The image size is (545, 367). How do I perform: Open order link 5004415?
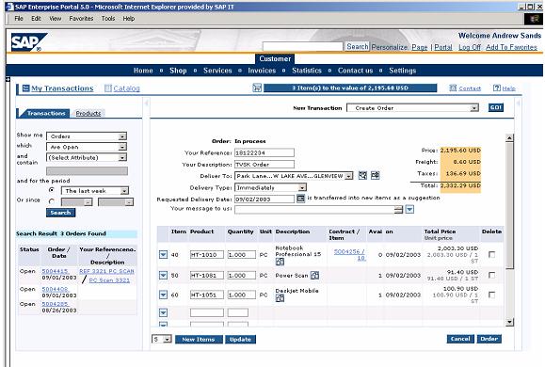click(x=55, y=271)
